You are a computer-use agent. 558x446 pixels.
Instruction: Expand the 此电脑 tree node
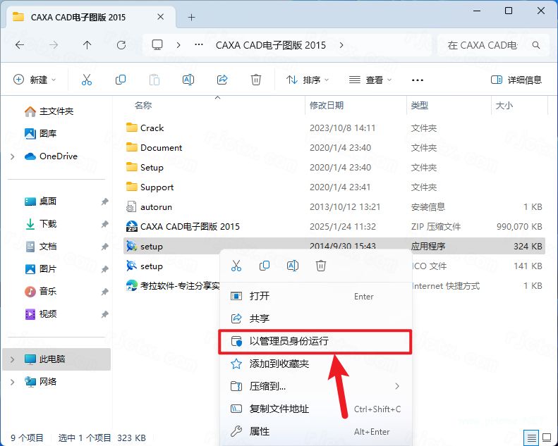tap(13, 359)
